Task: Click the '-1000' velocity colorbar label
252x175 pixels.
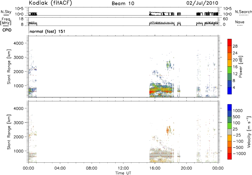Action: tap(239, 154)
